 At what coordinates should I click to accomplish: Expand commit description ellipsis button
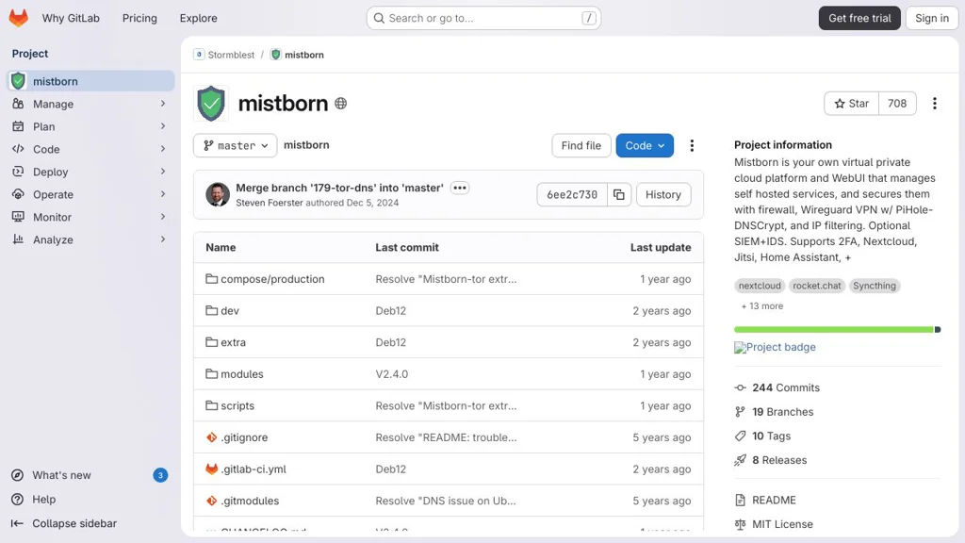click(460, 188)
